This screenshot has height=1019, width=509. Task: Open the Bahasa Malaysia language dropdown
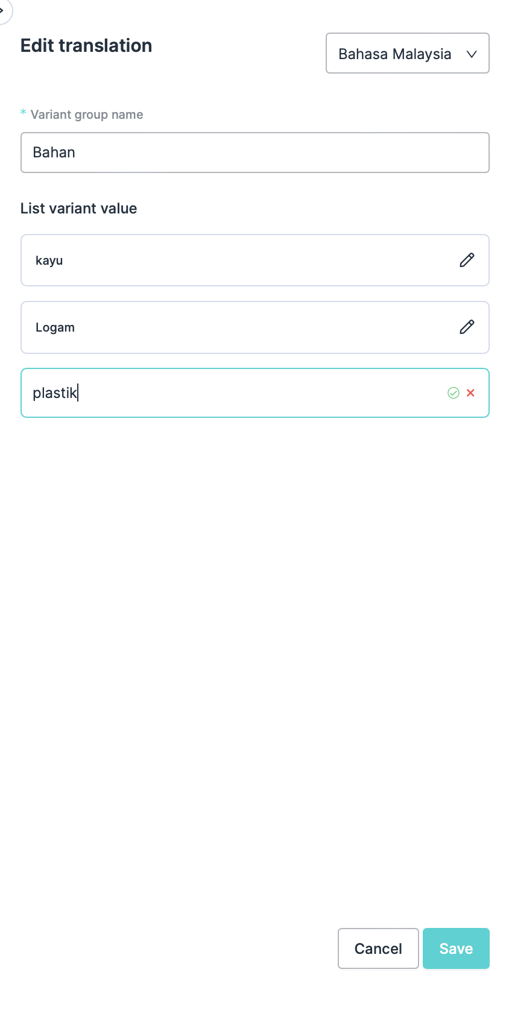coord(407,54)
